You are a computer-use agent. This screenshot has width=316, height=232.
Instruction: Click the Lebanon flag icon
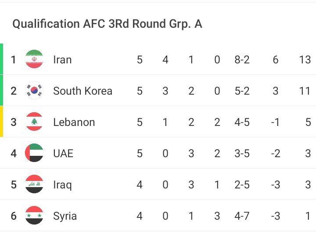[x=34, y=122]
